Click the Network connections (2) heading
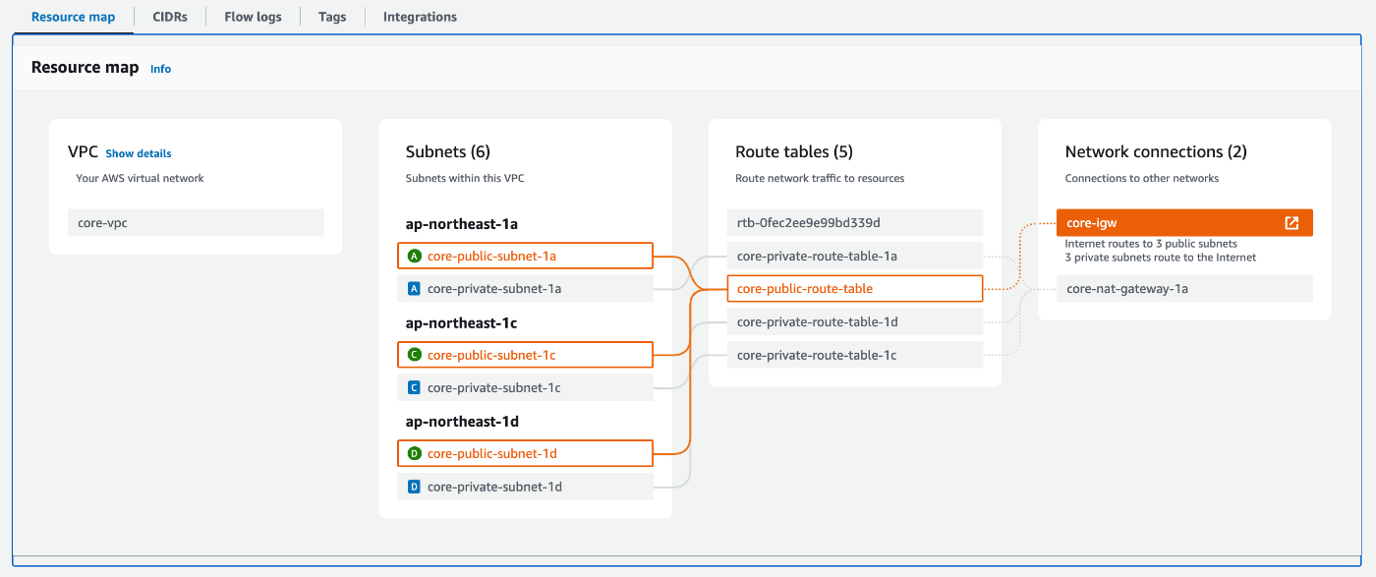 click(x=1156, y=152)
